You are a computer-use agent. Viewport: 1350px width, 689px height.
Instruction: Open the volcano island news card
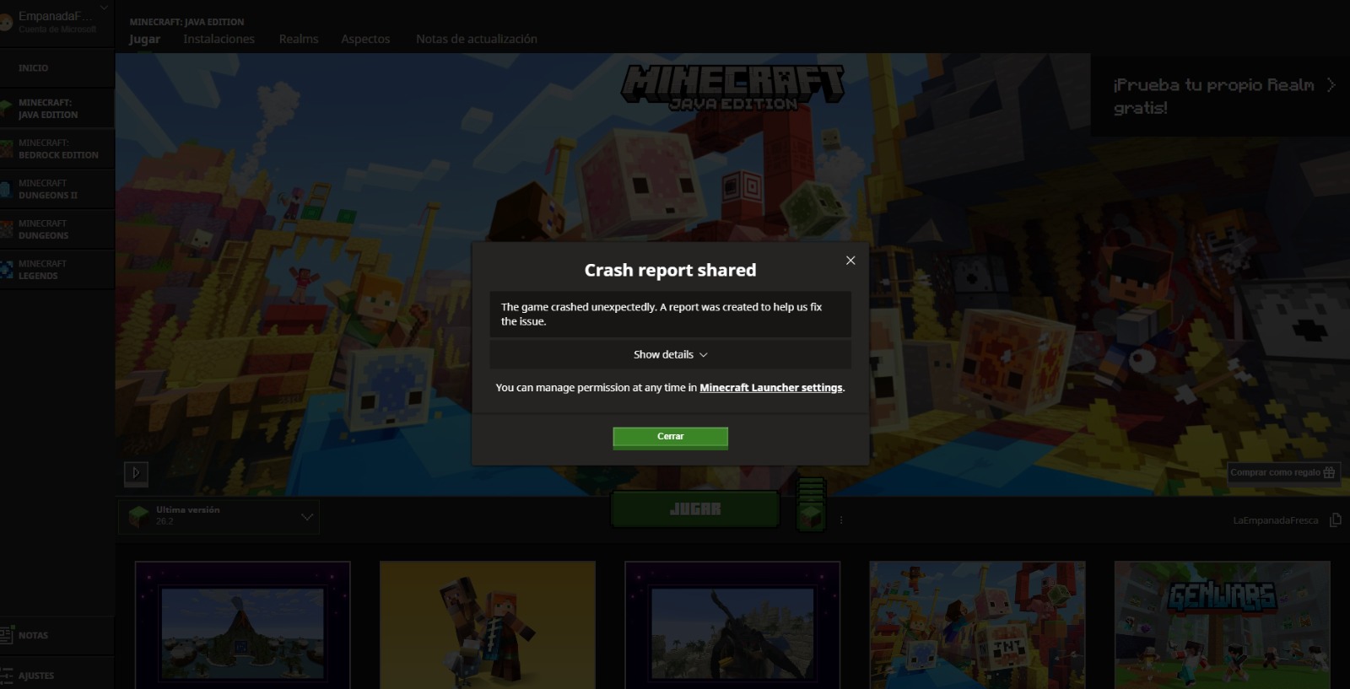(243, 625)
